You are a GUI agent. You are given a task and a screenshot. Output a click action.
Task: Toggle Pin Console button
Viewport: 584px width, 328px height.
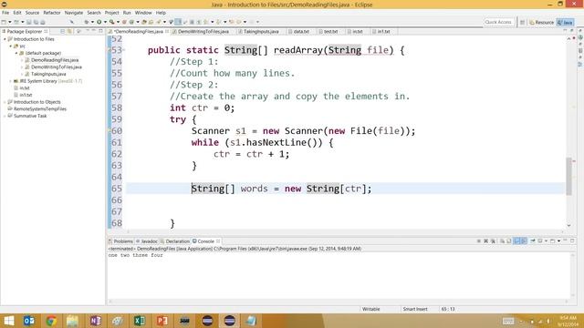533,241
